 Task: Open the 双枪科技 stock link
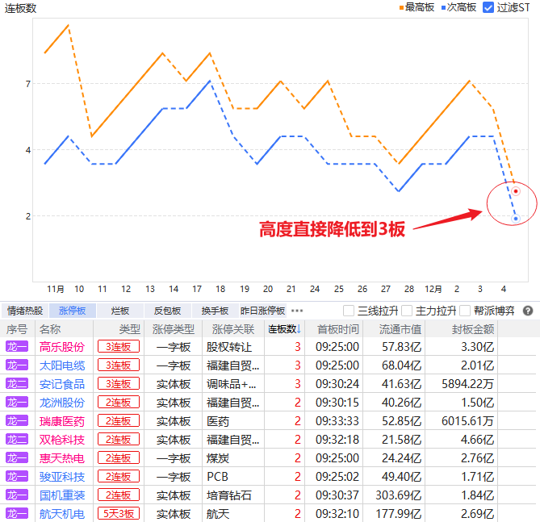pyautogui.click(x=62, y=440)
